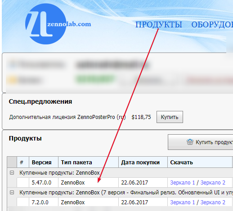The width and height of the screenshot is (233, 211).
Task: Click Купить button for ZennoPosterPro license
Action: click(170, 117)
